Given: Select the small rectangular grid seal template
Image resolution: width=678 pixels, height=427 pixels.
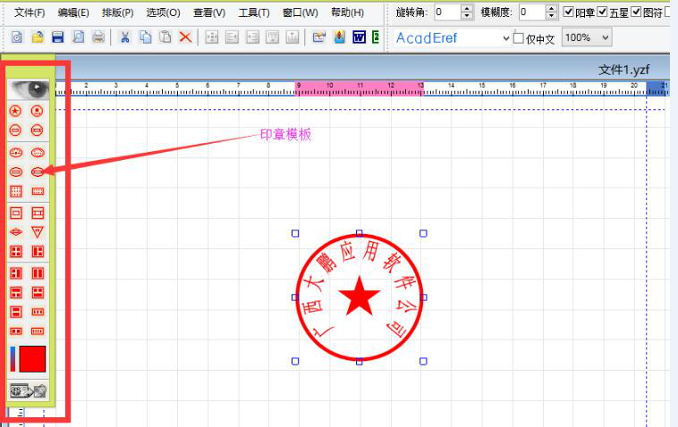Looking at the screenshot, I should [38, 191].
